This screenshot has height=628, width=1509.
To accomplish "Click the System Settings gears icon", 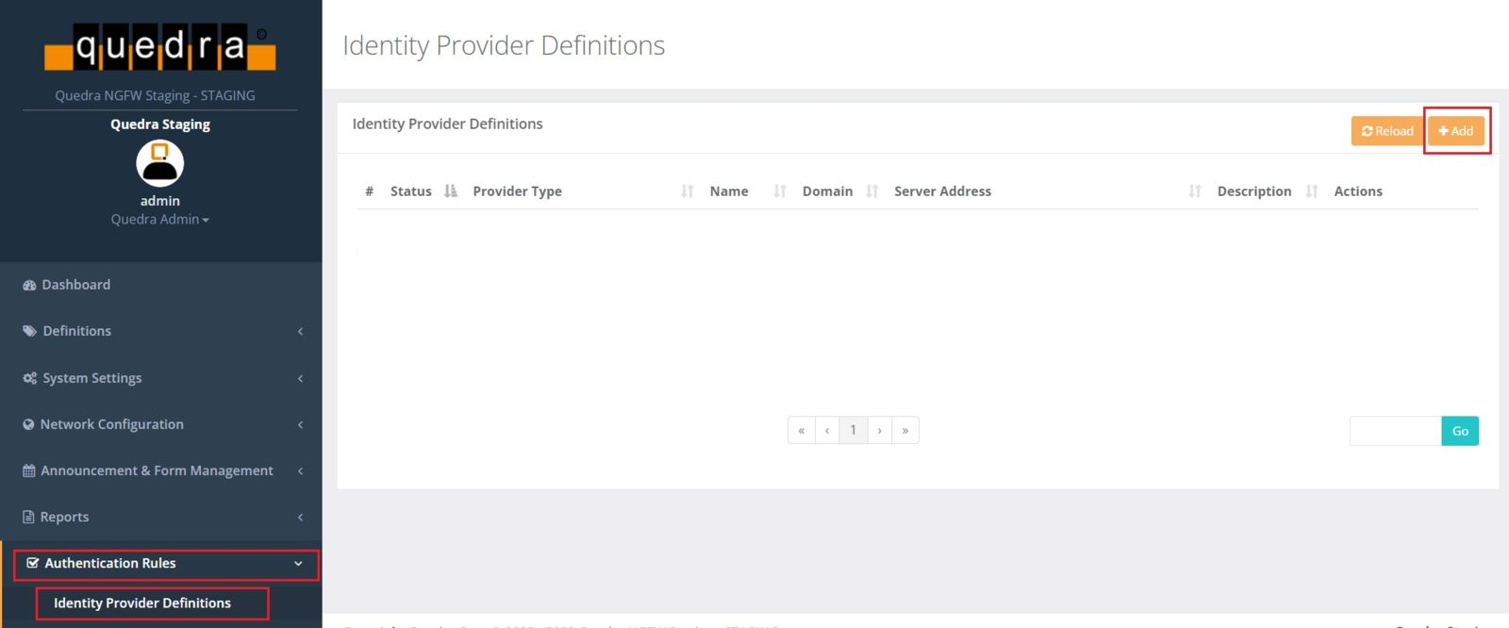I will (29, 378).
